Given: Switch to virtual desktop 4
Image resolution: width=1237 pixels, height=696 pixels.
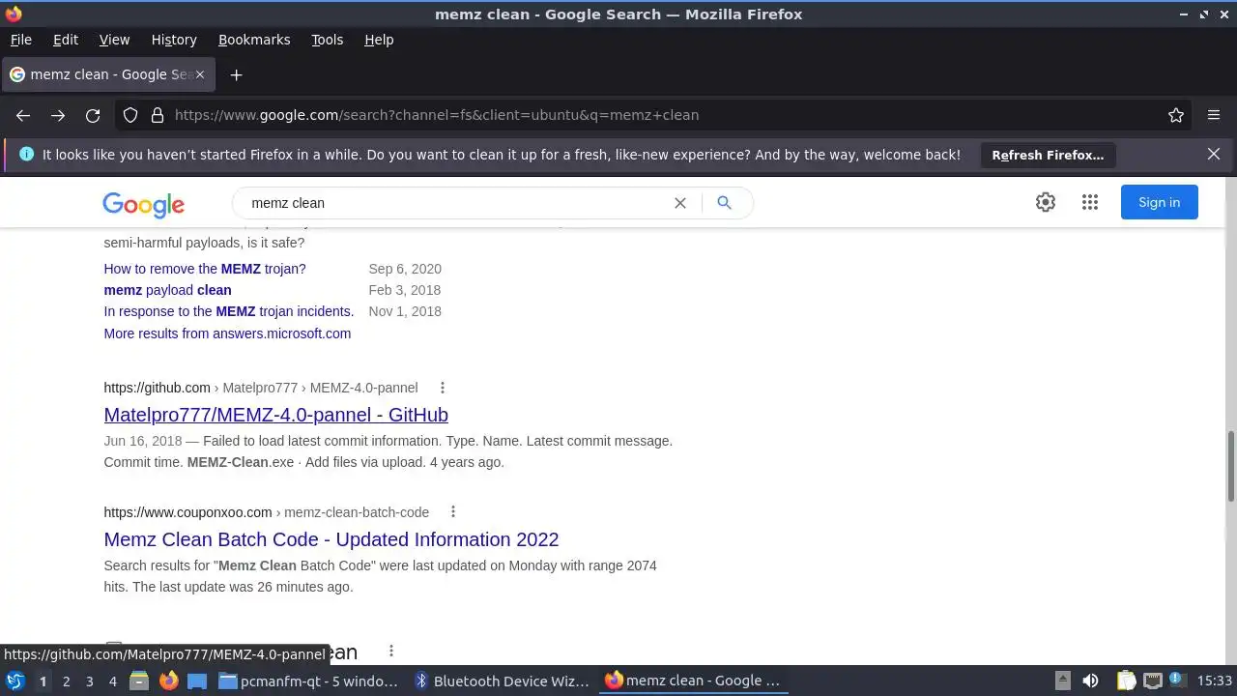Looking at the screenshot, I should [x=112, y=681].
